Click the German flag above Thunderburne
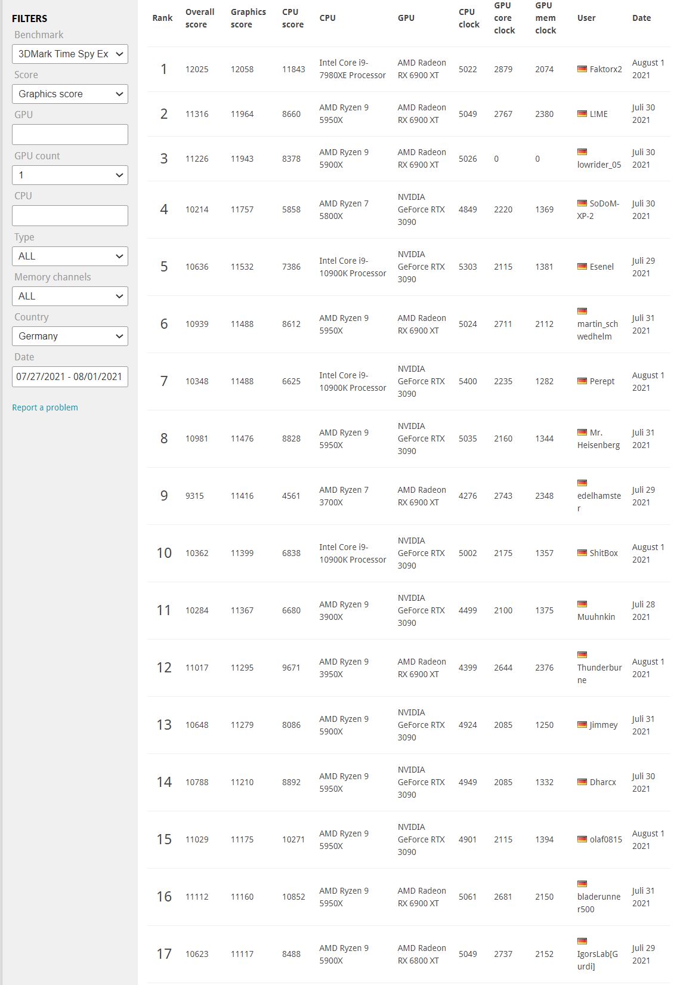The width and height of the screenshot is (680, 985). (x=582, y=654)
